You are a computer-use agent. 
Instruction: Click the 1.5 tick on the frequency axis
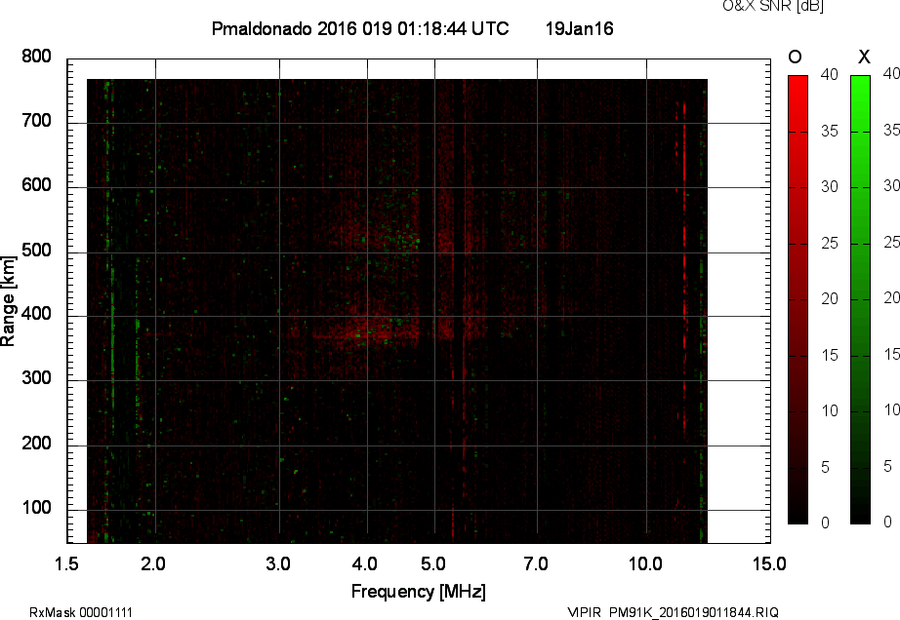click(66, 562)
